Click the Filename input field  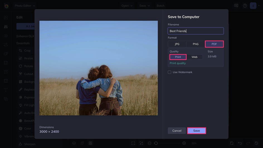click(x=196, y=31)
